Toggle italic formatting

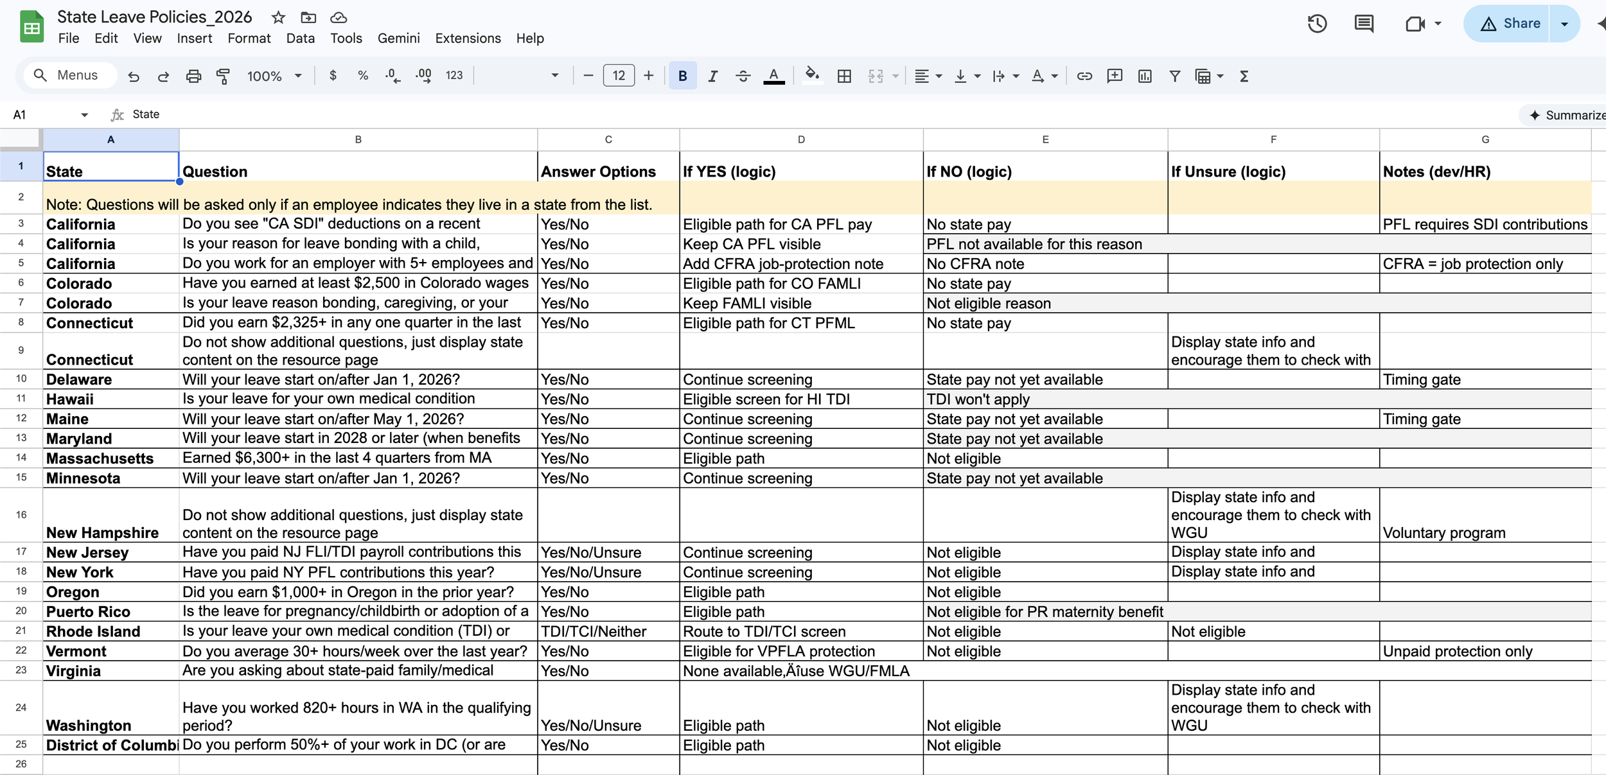[x=712, y=76]
